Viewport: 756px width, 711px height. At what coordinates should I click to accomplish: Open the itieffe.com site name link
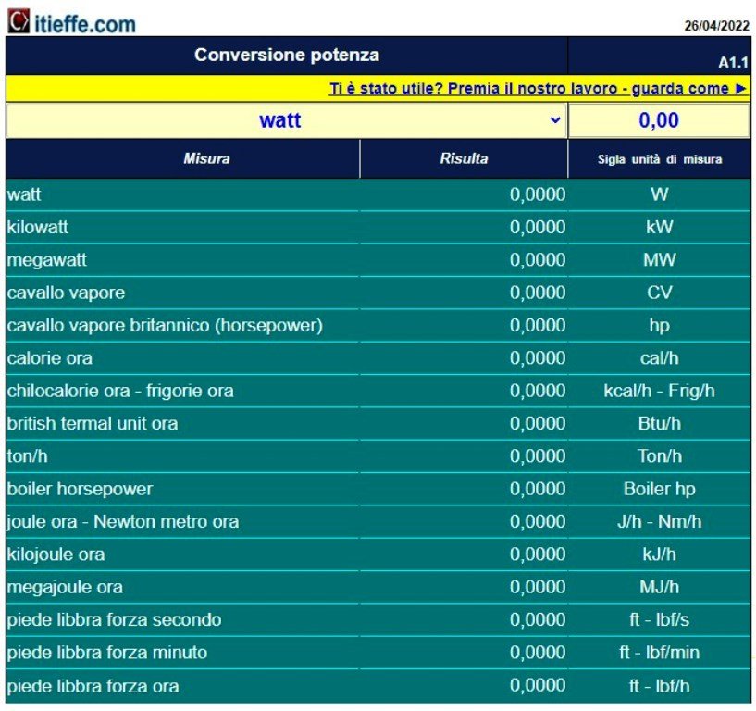(85, 24)
